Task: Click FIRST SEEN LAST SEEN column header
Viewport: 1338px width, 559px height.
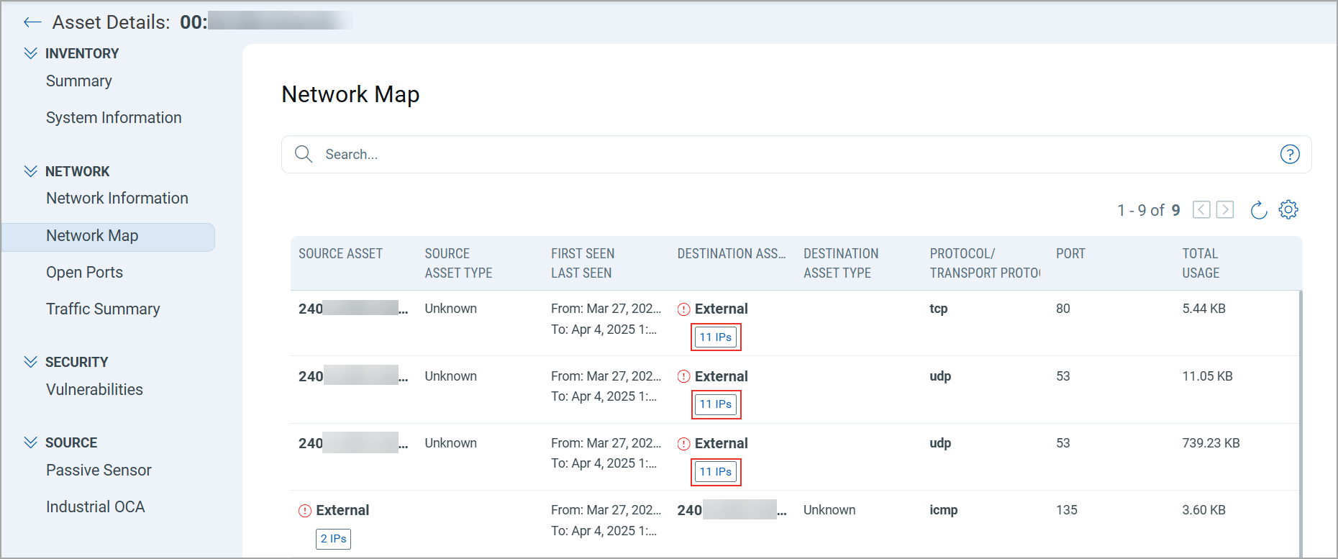Action: pos(583,263)
